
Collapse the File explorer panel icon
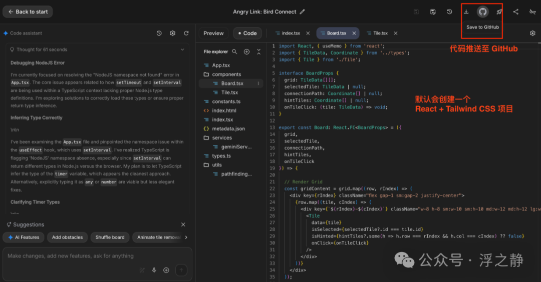pyautogui.click(x=259, y=51)
